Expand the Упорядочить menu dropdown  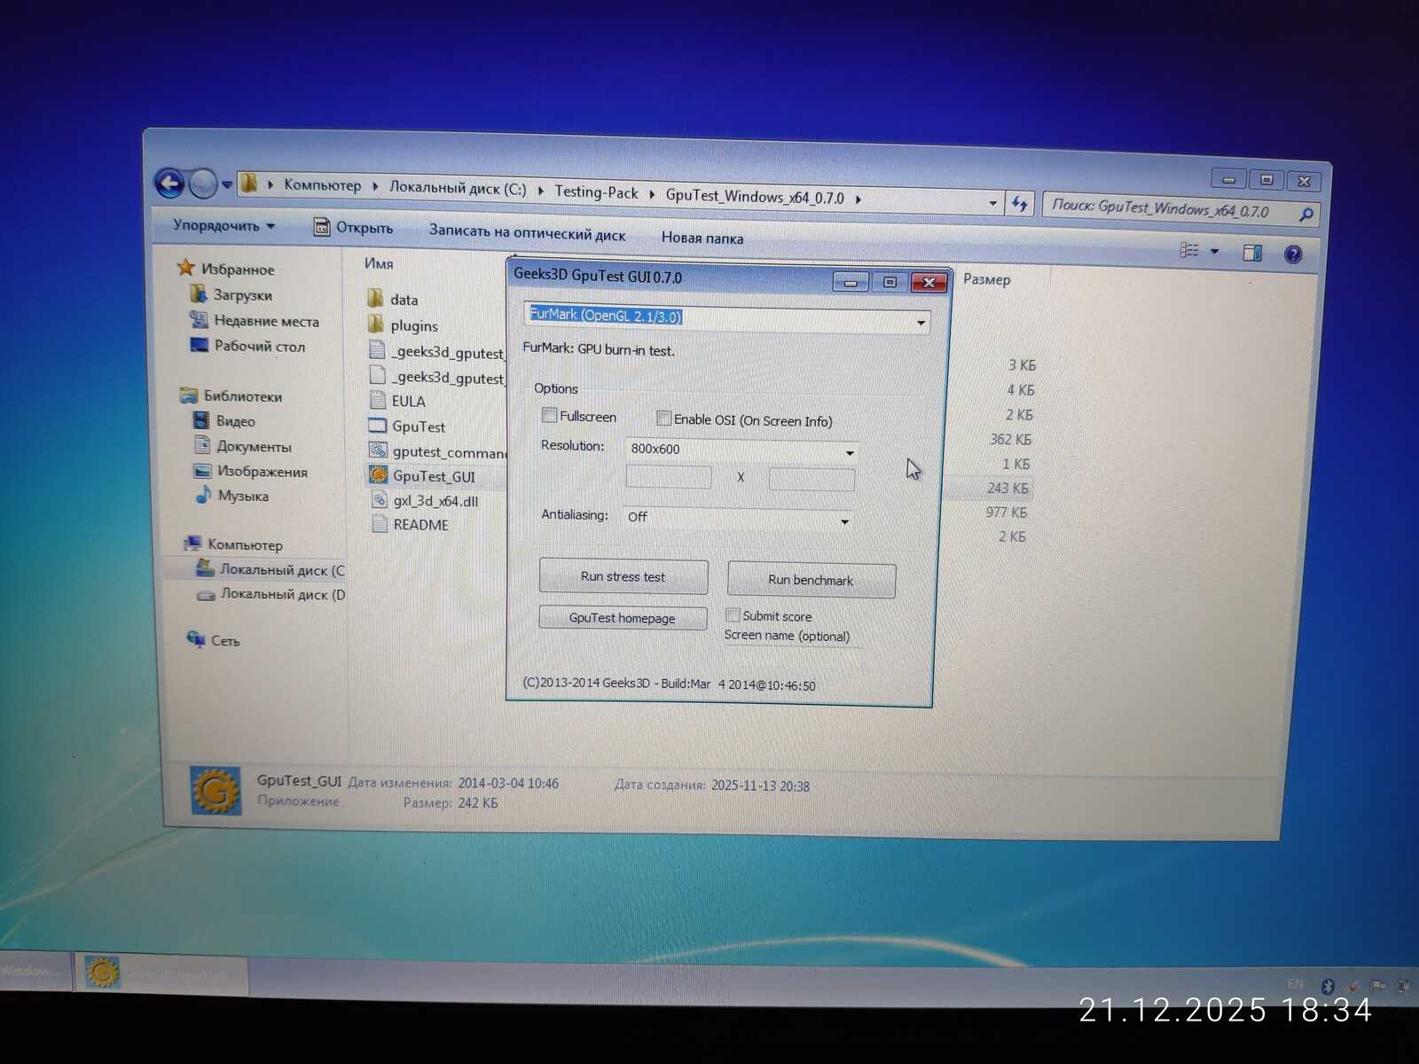click(223, 225)
